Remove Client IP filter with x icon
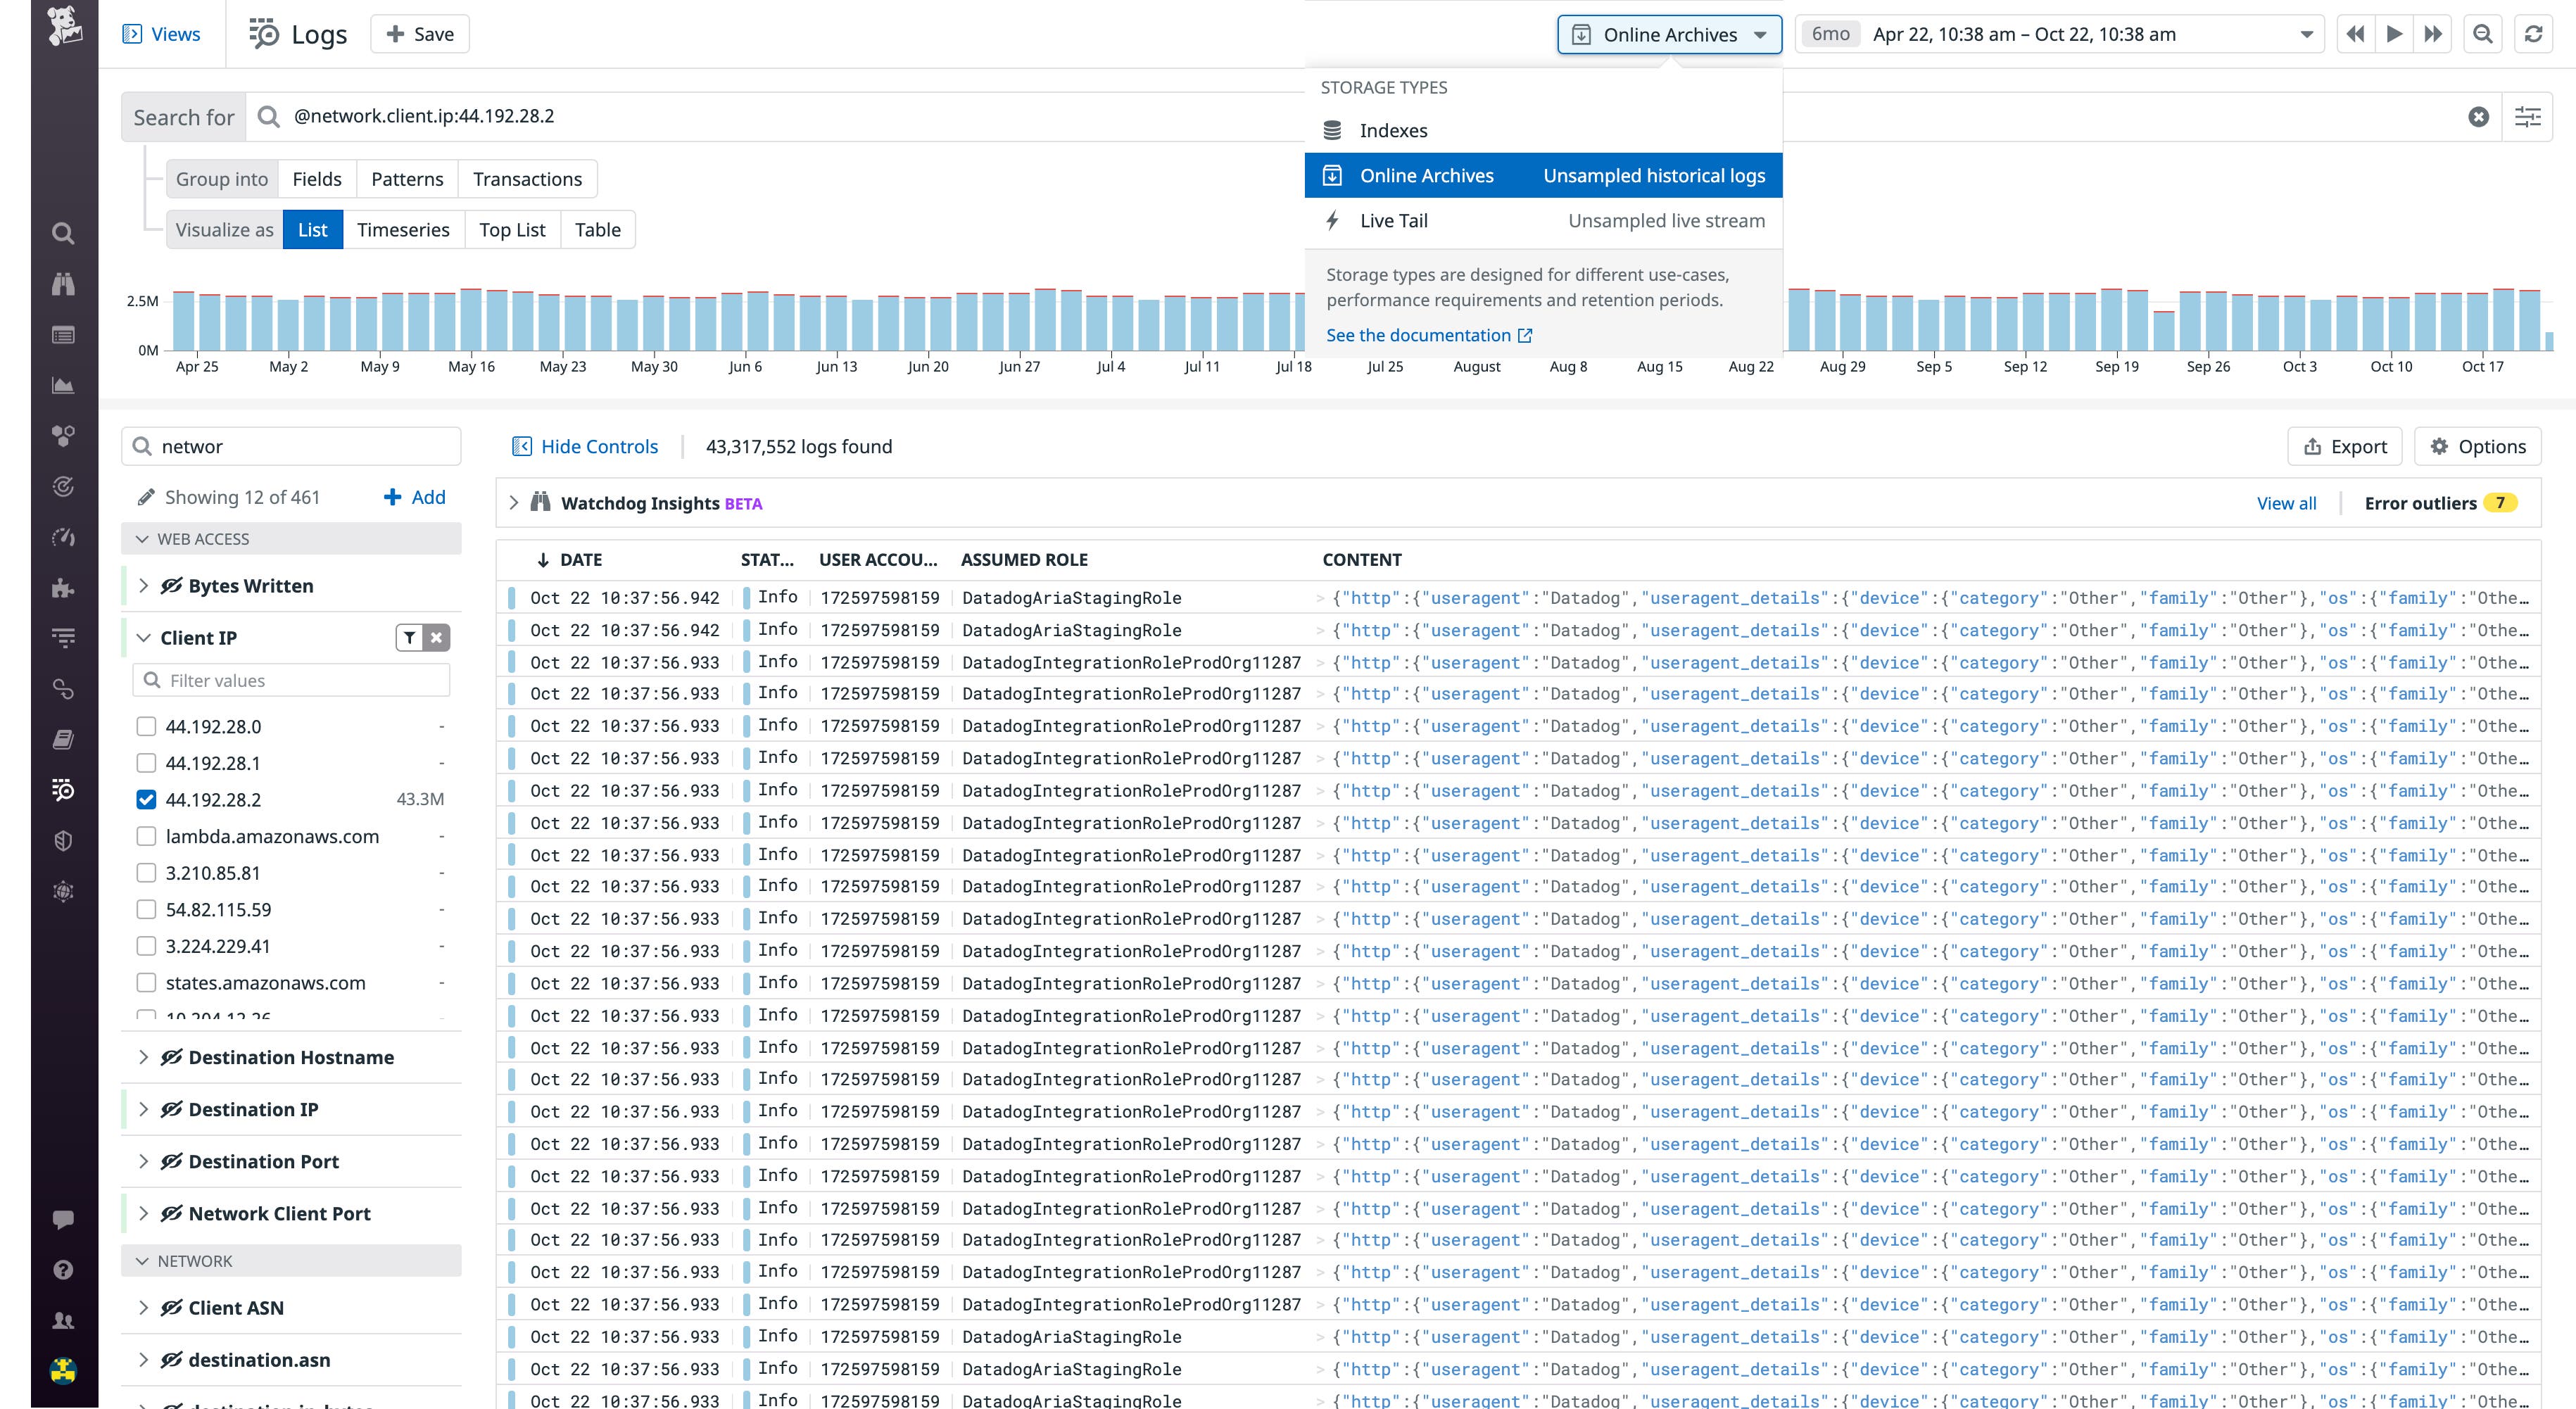This screenshot has height=1409, width=2576. (436, 637)
